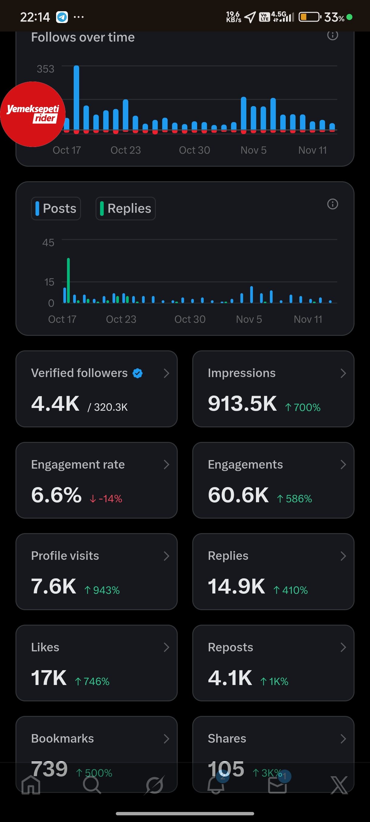
Task: Tap the X logo icon
Action: pos(339,785)
